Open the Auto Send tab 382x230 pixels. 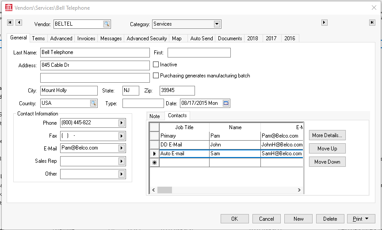point(202,38)
